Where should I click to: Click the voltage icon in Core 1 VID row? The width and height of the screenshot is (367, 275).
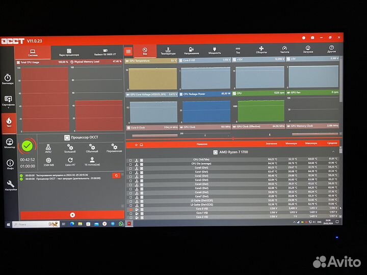click(x=137, y=213)
